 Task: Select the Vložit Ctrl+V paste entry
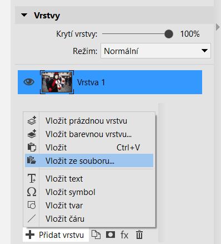(89, 148)
